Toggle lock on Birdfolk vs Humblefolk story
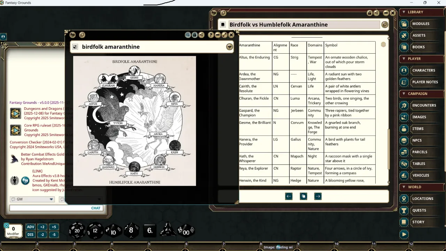 point(369,13)
